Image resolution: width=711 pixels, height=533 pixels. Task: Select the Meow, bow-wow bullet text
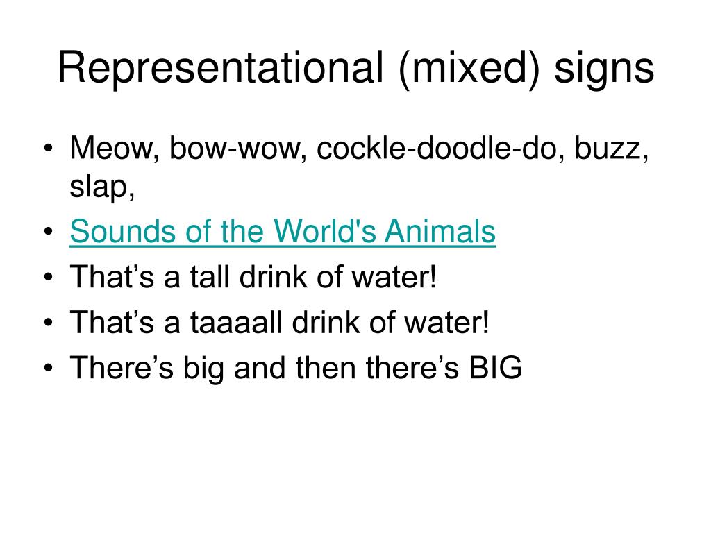359,167
